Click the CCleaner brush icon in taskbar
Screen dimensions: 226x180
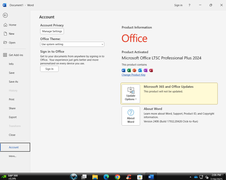point(129,177)
